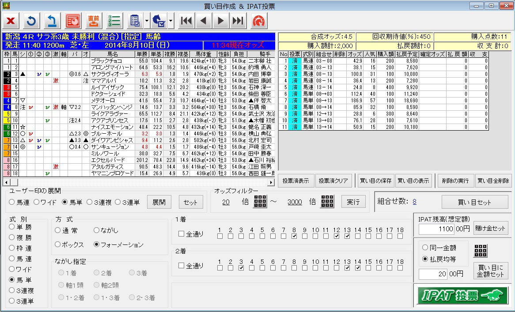The height and width of the screenshot is (312, 515).
Task: Submit bets with IPAT投票 button
Action: pyautogui.click(x=463, y=296)
